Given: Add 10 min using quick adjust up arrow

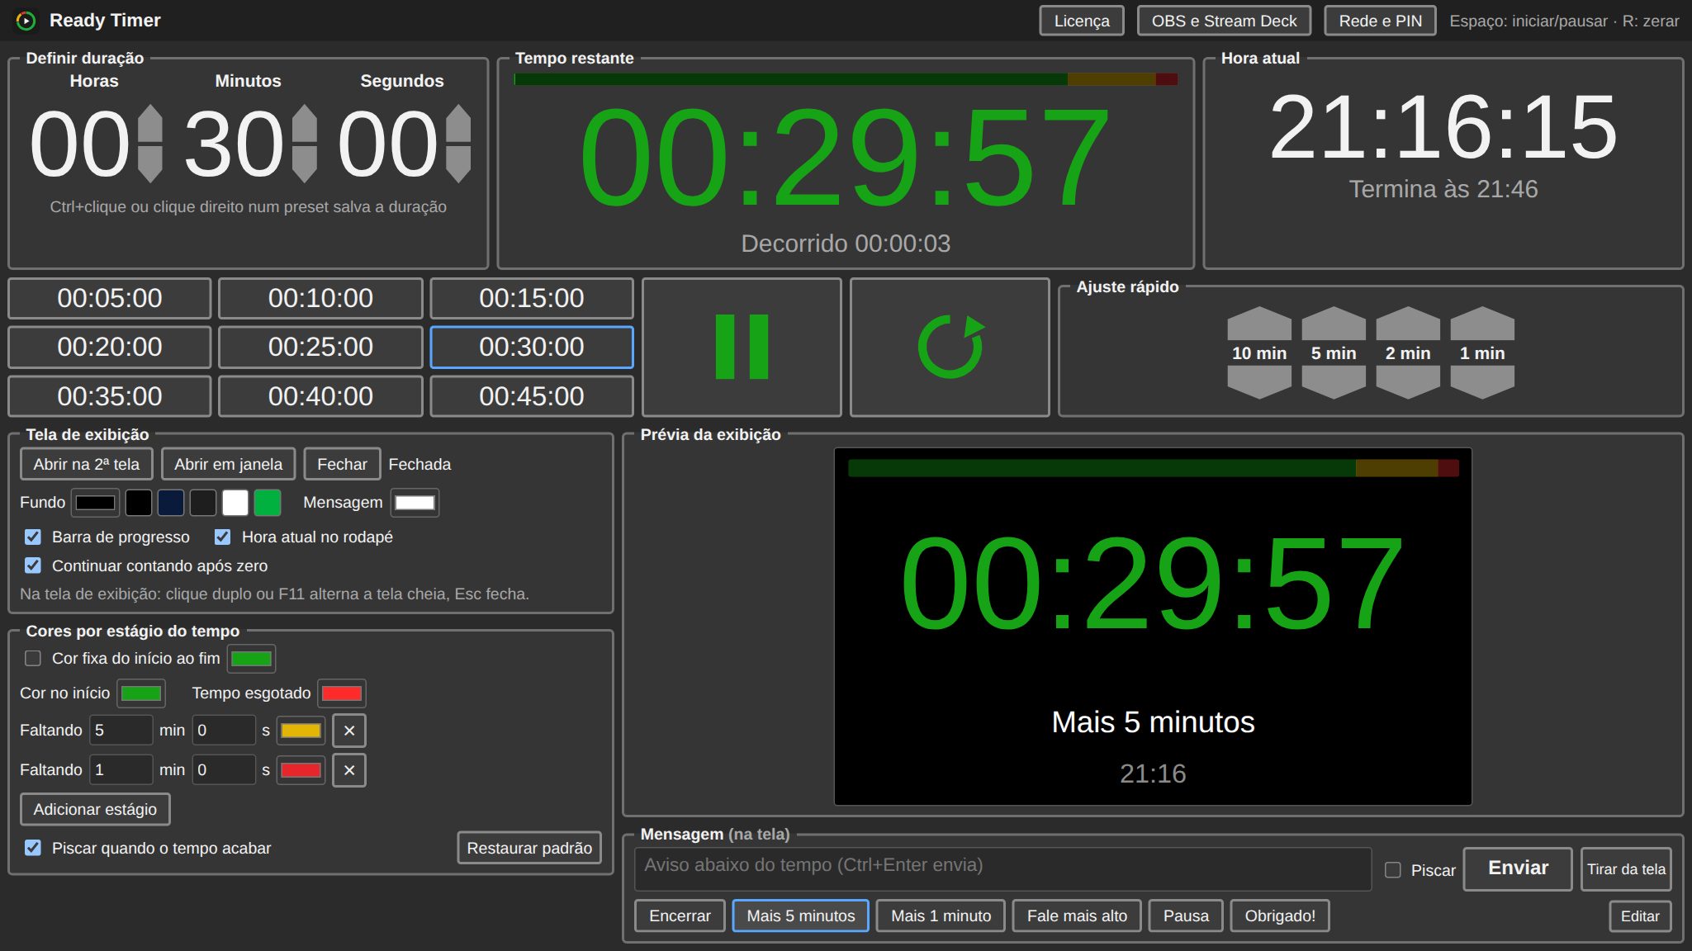Looking at the screenshot, I should click(x=1259, y=324).
